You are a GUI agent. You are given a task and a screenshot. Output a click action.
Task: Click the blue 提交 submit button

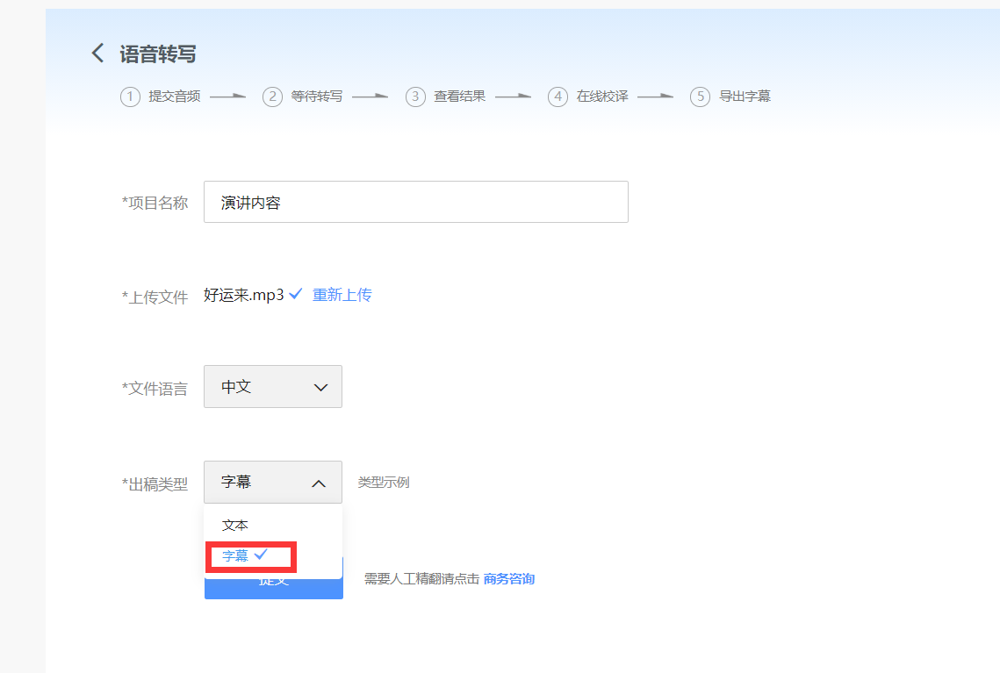tap(274, 588)
